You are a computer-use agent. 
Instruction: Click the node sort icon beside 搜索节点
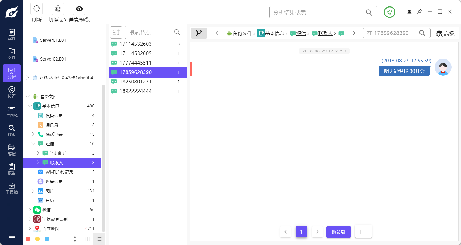pyautogui.click(x=116, y=32)
